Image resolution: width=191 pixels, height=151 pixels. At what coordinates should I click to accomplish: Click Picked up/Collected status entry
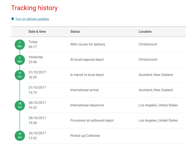(x=85, y=135)
